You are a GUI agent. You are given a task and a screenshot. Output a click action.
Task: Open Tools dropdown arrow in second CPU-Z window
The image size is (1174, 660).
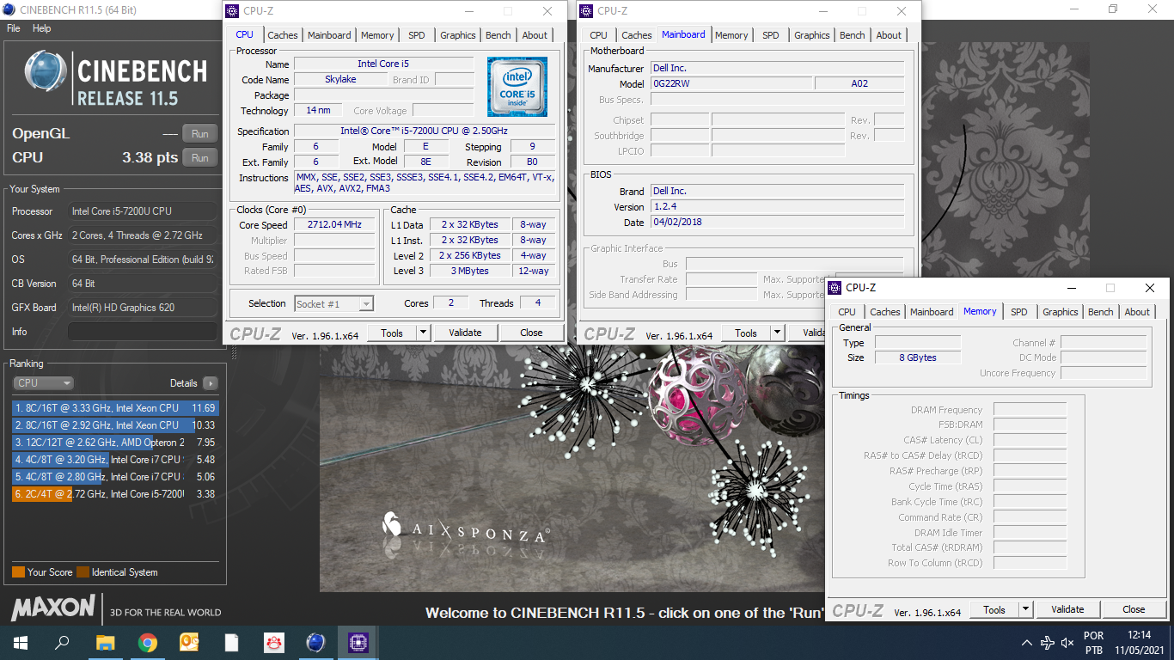pos(778,333)
